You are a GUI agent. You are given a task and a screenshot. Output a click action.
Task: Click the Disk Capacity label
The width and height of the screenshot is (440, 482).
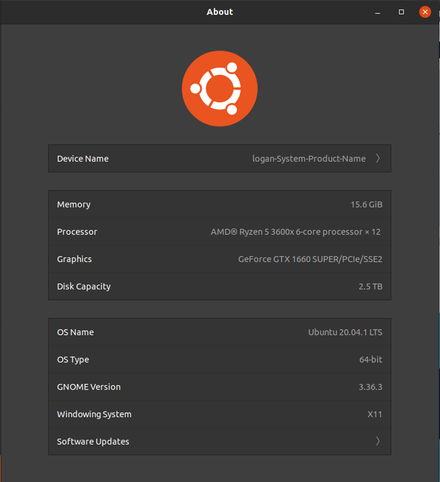pyautogui.click(x=84, y=287)
